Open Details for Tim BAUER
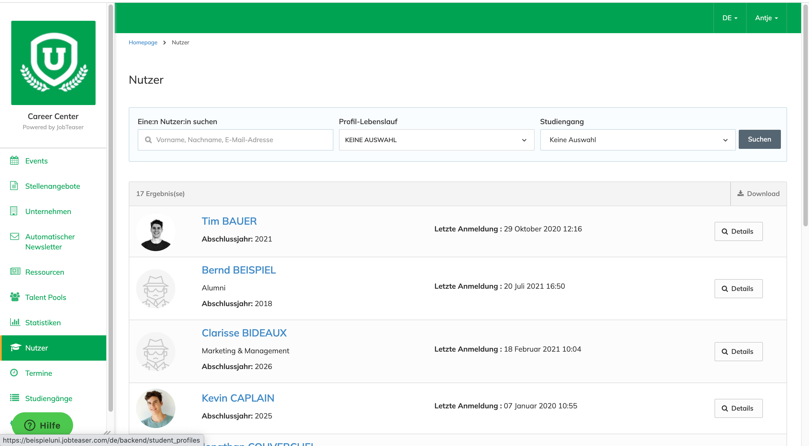809x446 pixels. point(738,232)
